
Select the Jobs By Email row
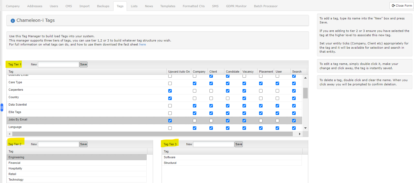pyautogui.click(x=154, y=120)
